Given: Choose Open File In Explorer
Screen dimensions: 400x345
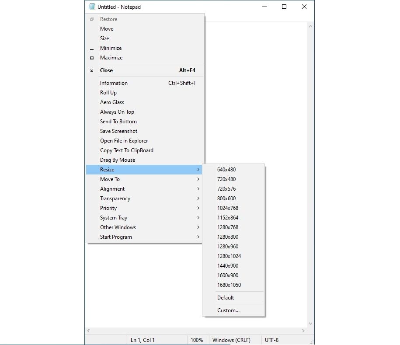Looking at the screenshot, I should 145,141.
